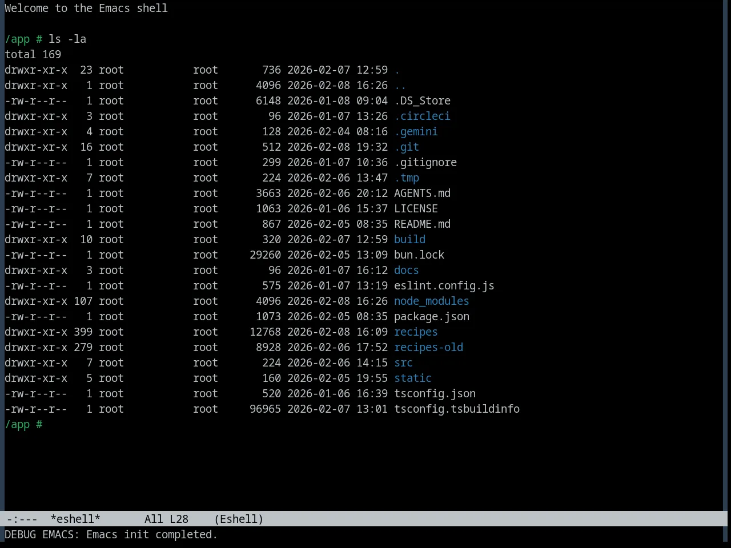Click the 12768 size of recipes directory
Screen dimensions: 731x548
[x=265, y=332]
